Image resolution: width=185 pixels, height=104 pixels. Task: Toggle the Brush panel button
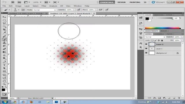pyautogui.click(x=23, y=10)
